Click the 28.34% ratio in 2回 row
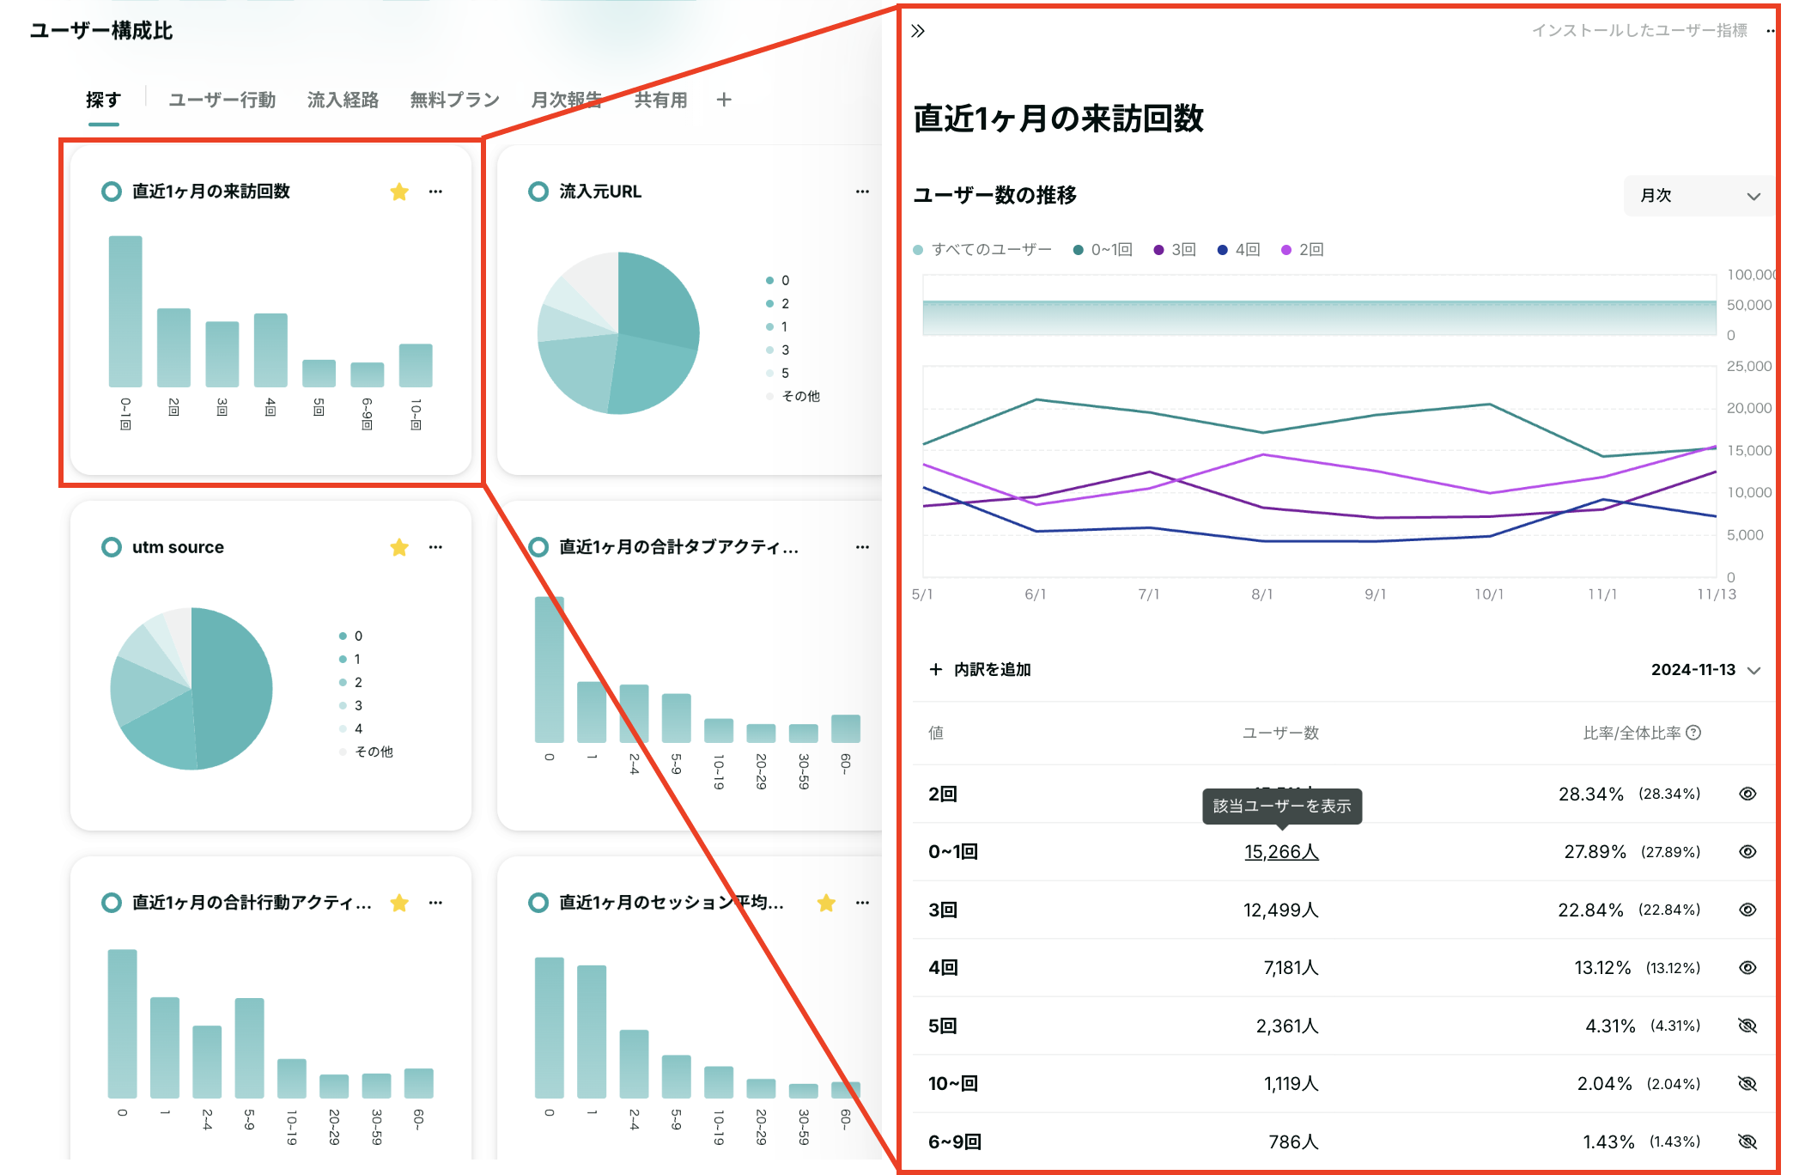Screen dimensions: 1793x1175 (x=1591, y=794)
